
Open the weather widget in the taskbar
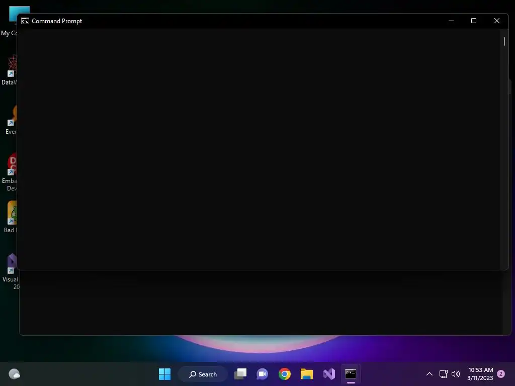[x=14, y=374]
